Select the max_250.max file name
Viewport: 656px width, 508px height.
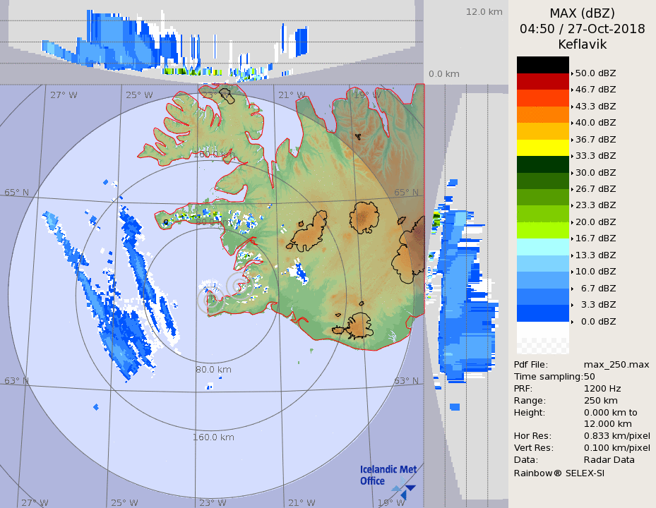point(616,364)
